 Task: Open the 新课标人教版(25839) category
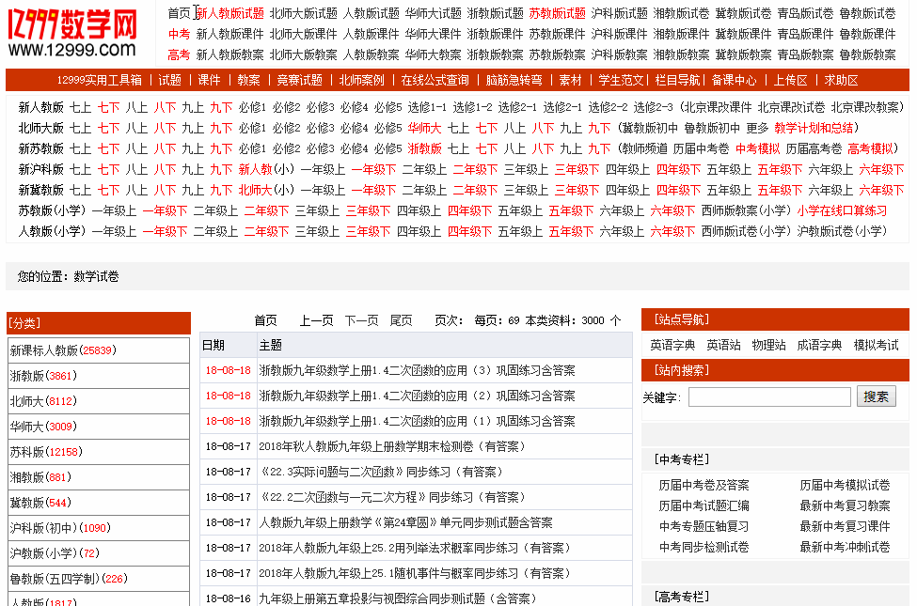point(63,350)
